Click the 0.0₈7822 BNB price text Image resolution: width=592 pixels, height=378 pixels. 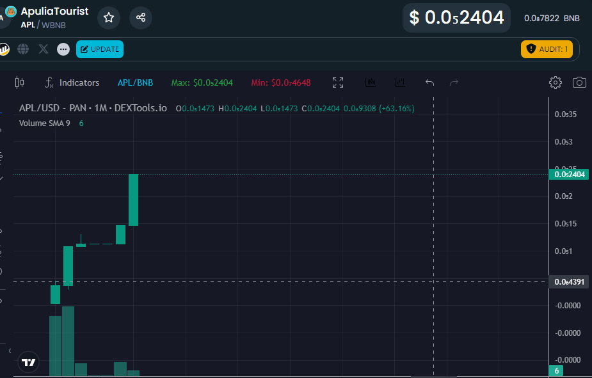click(x=552, y=18)
